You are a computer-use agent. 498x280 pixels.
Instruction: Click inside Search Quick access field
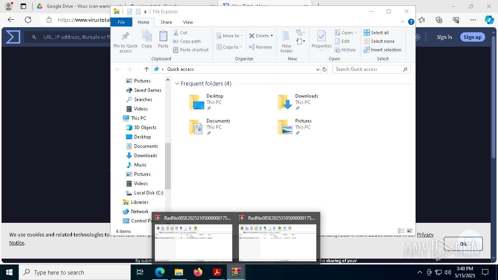tap(368, 69)
